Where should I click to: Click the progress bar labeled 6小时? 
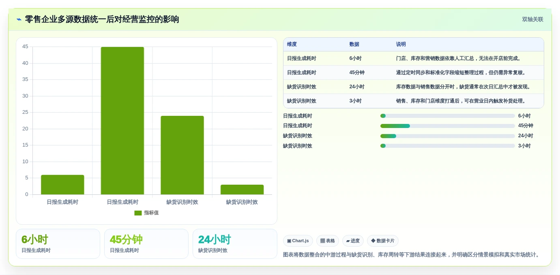click(448, 116)
